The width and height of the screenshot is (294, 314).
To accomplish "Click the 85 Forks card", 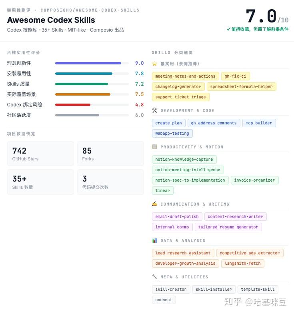I will (x=110, y=154).
